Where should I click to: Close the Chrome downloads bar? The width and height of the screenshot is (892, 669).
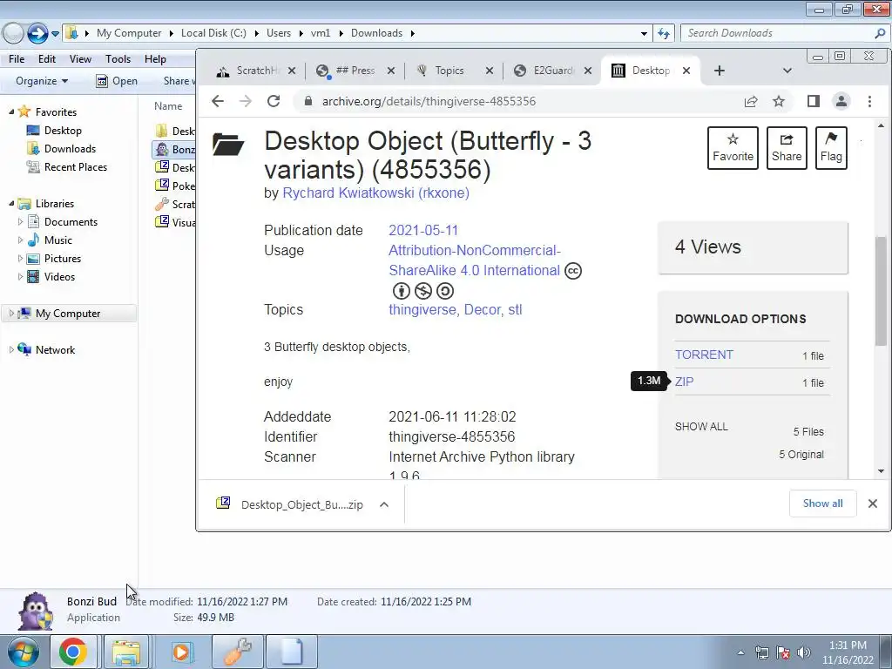[873, 503]
